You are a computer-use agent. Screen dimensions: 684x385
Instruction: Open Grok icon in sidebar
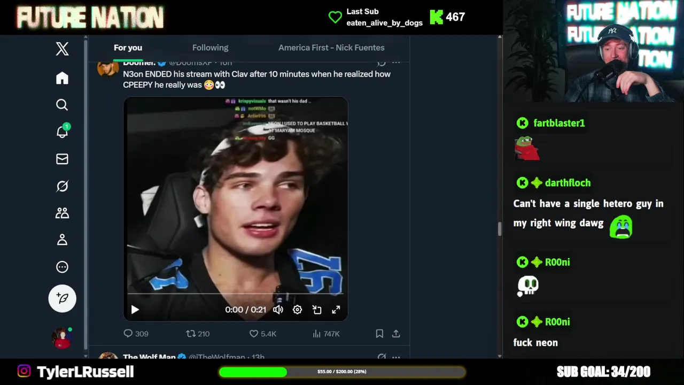(x=62, y=186)
